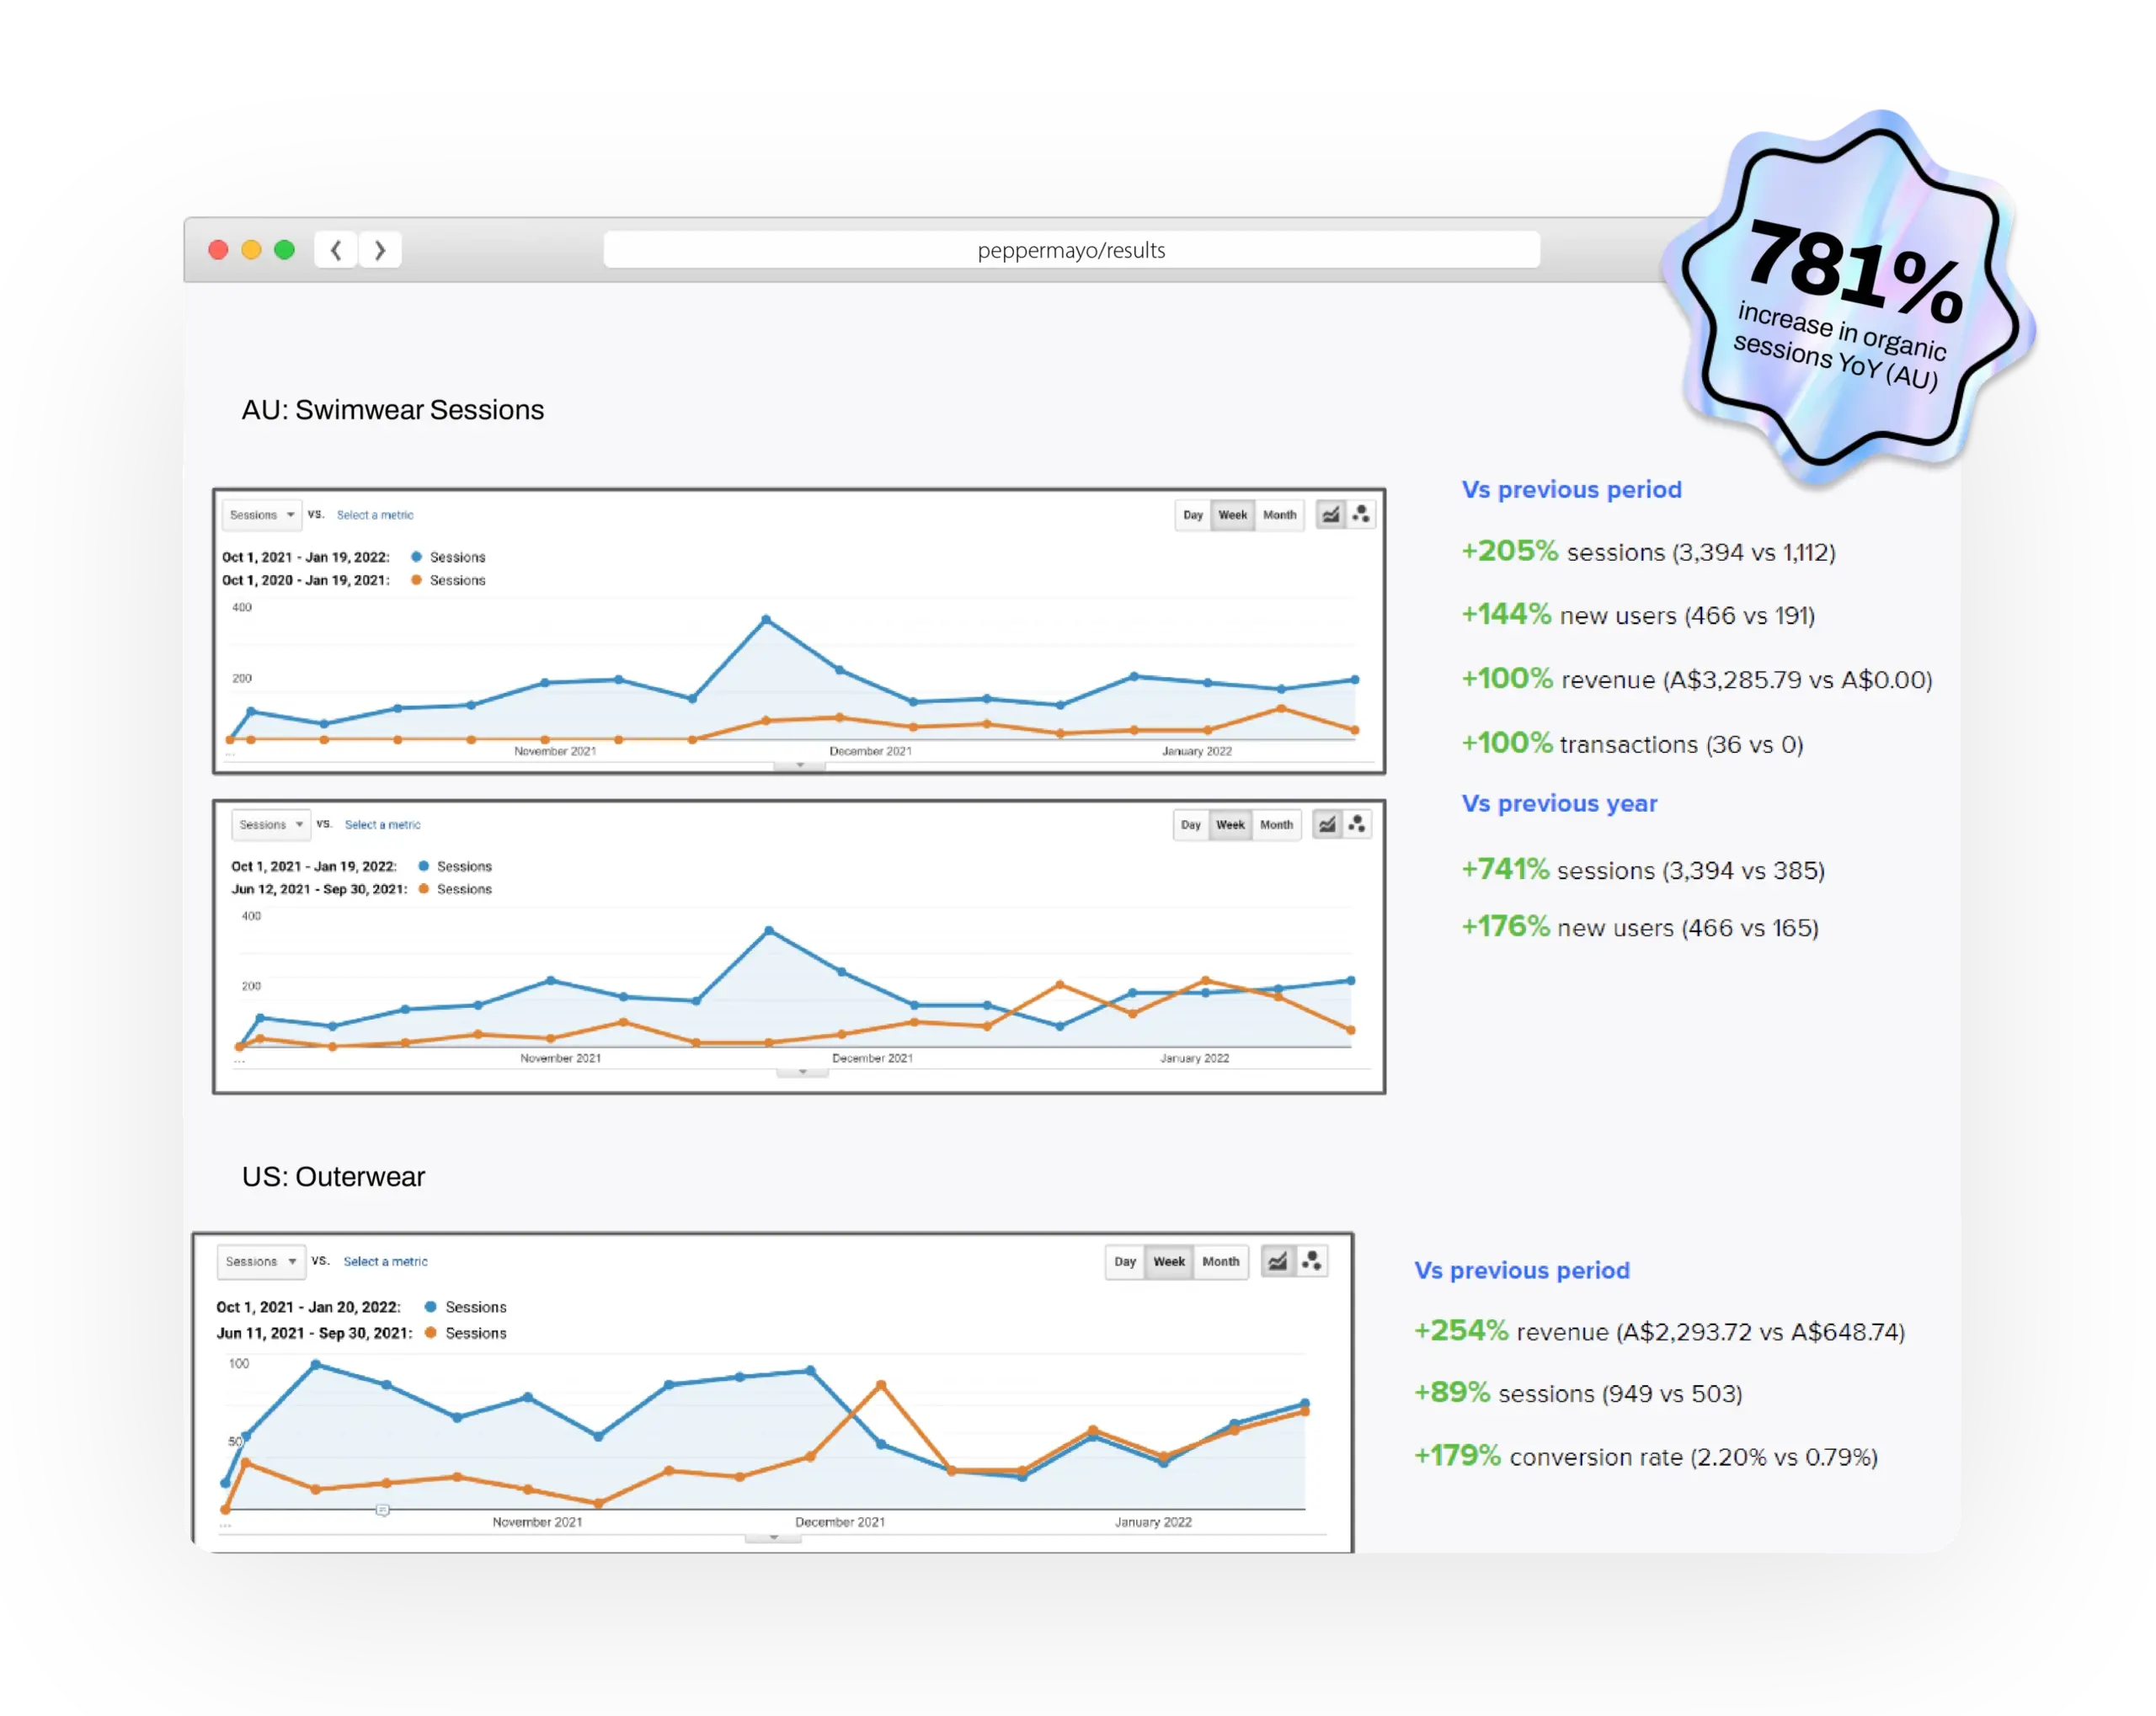
Task: Expand the handle below second swimwear chart
Action: 803,1072
